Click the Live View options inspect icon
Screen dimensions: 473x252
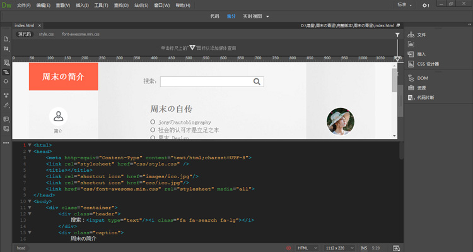click(x=6, y=63)
